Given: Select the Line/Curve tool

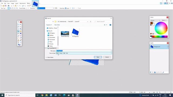Looking at the screenshot, I should [x=21, y=42].
